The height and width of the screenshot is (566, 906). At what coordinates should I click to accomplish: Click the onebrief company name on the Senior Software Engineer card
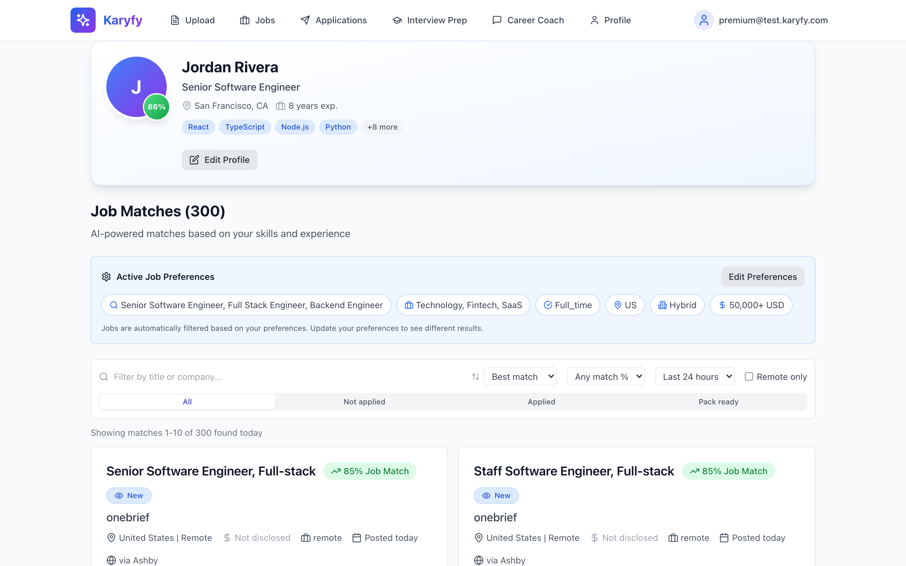click(128, 517)
